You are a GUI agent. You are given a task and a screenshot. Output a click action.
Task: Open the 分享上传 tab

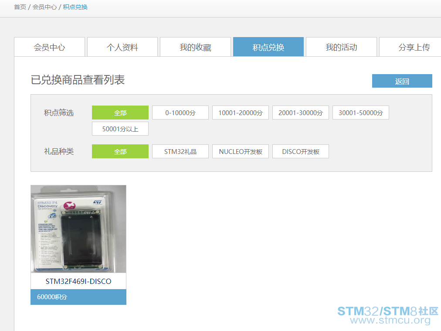(410, 47)
